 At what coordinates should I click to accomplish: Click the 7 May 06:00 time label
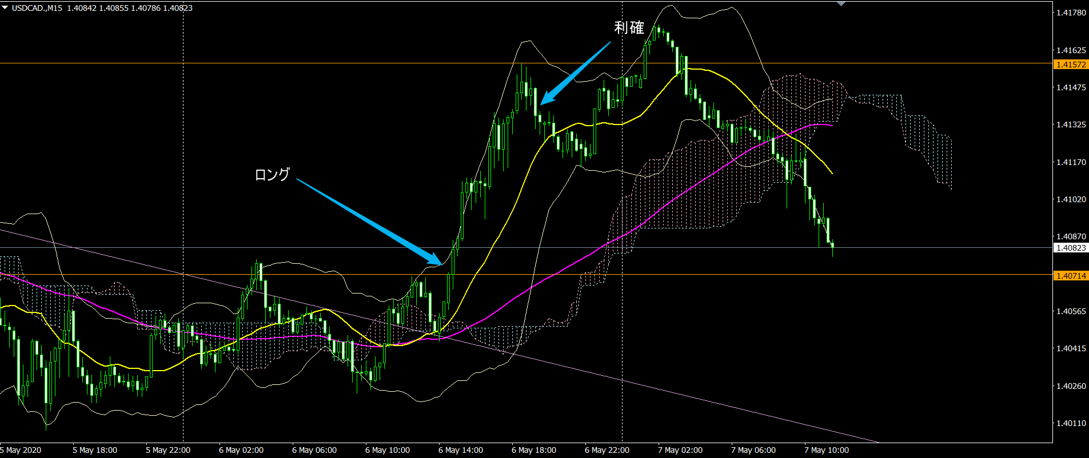[x=753, y=450]
